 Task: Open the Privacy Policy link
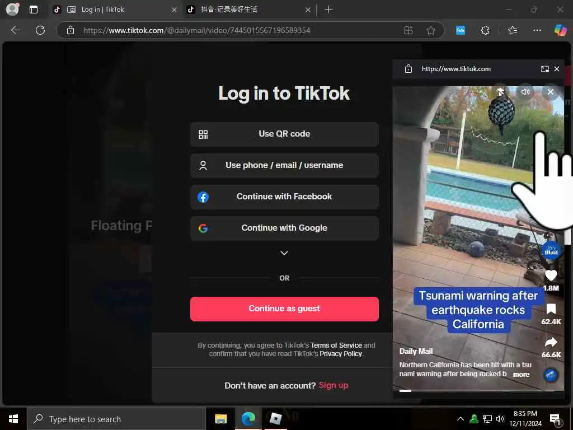(341, 354)
